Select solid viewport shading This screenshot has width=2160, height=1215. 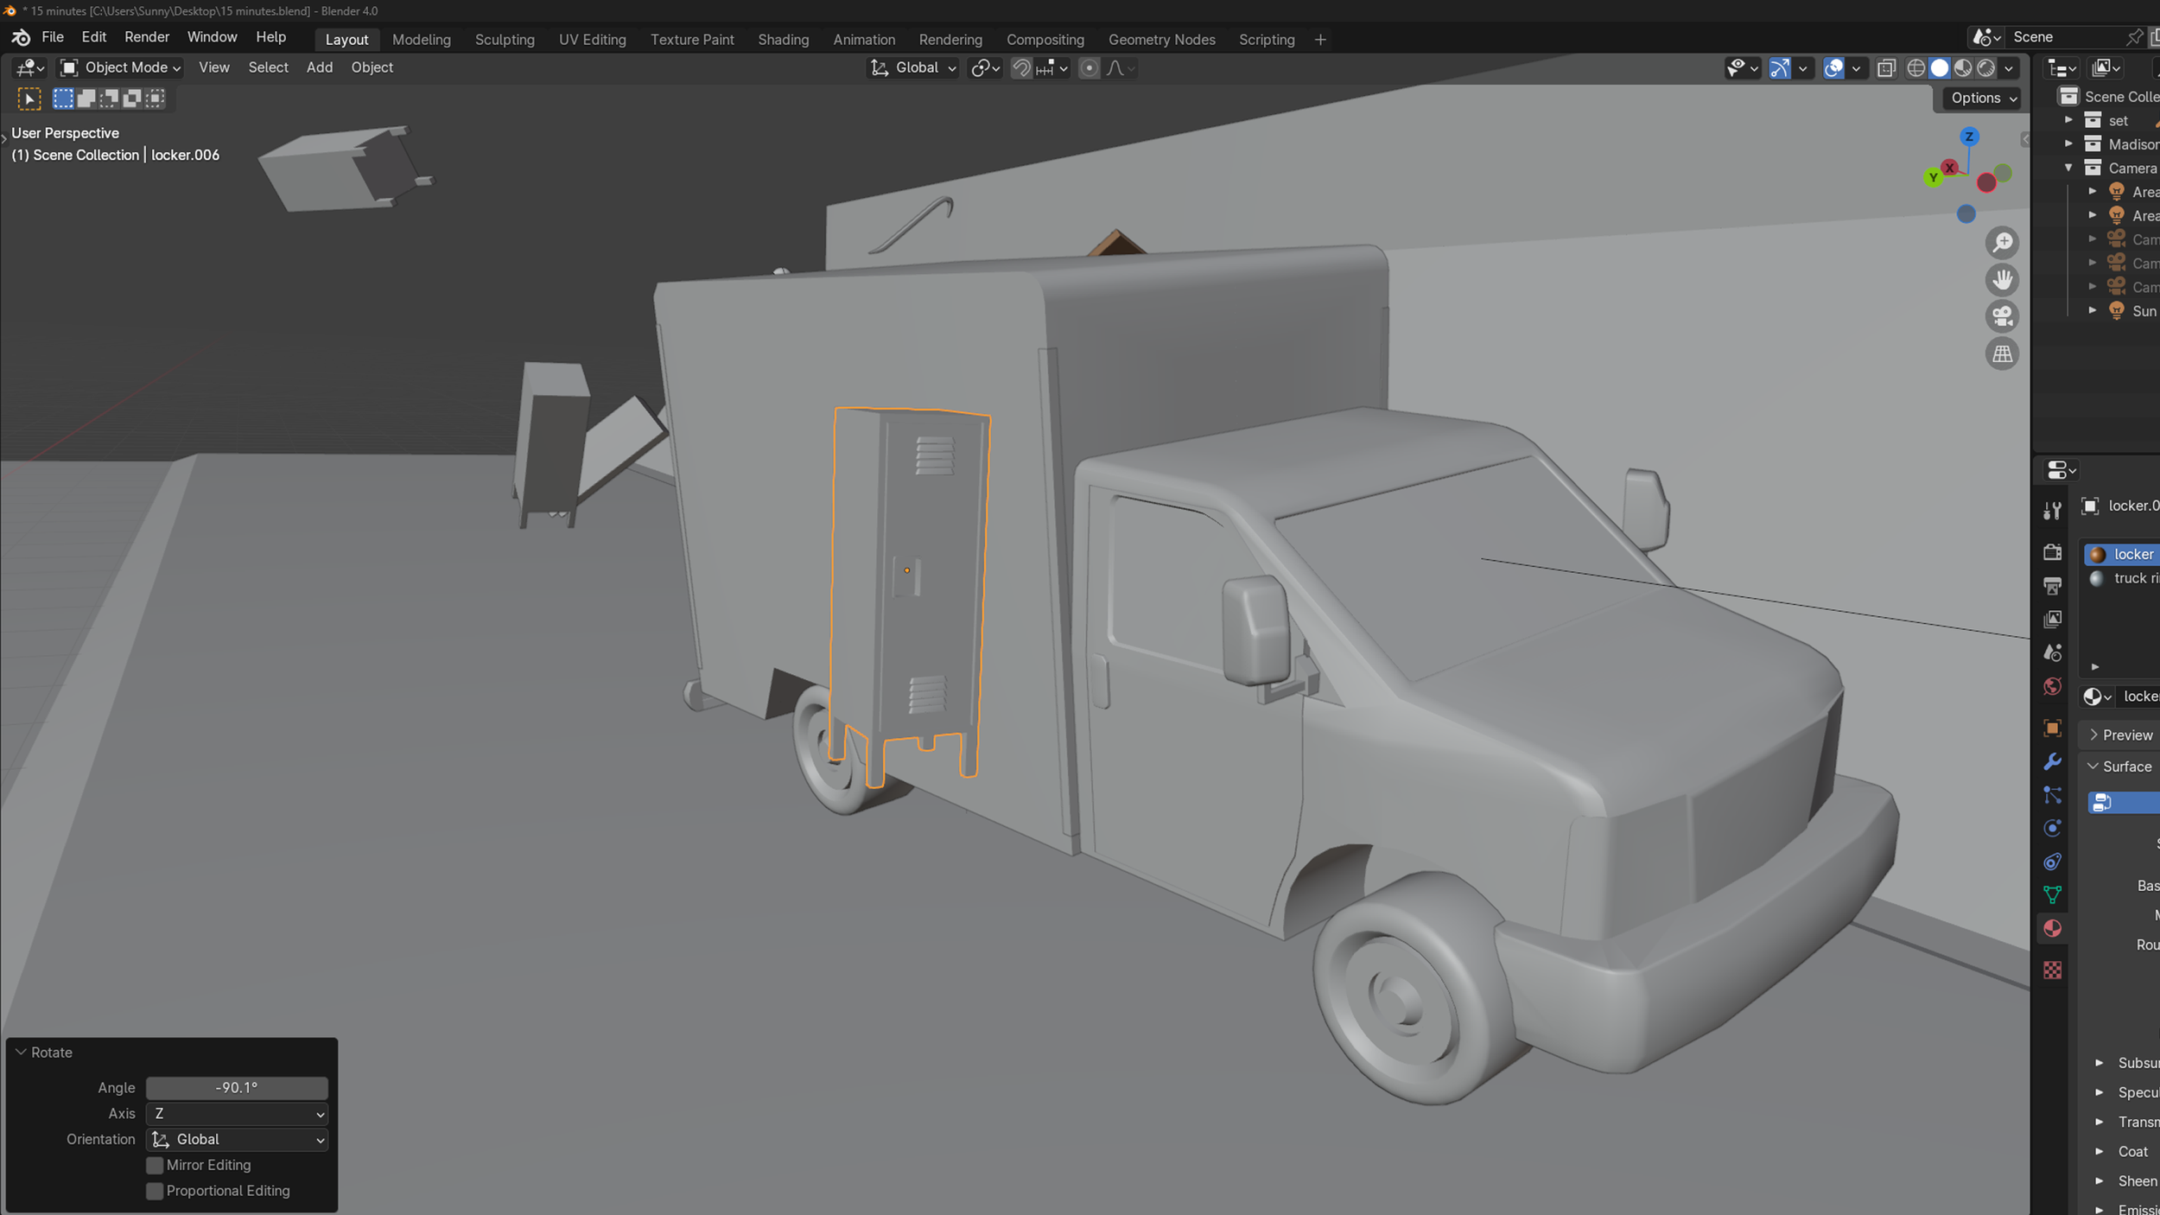point(1939,68)
